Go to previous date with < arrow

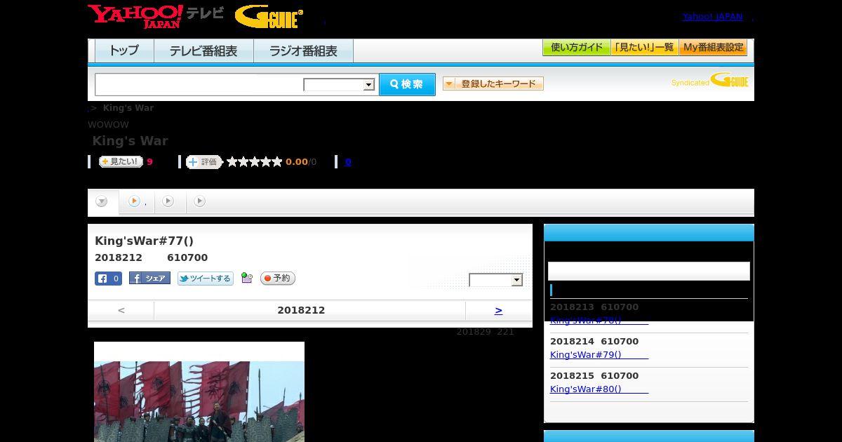point(121,310)
